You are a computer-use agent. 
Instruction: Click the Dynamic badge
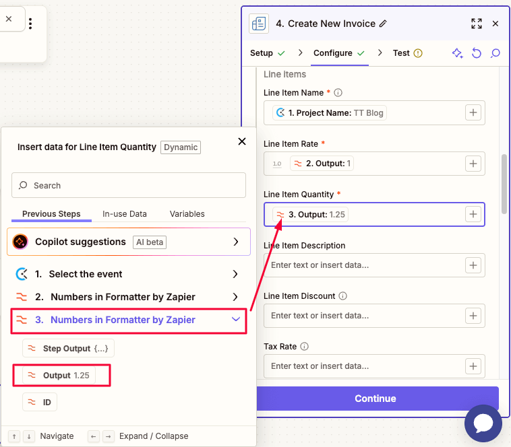[181, 147]
